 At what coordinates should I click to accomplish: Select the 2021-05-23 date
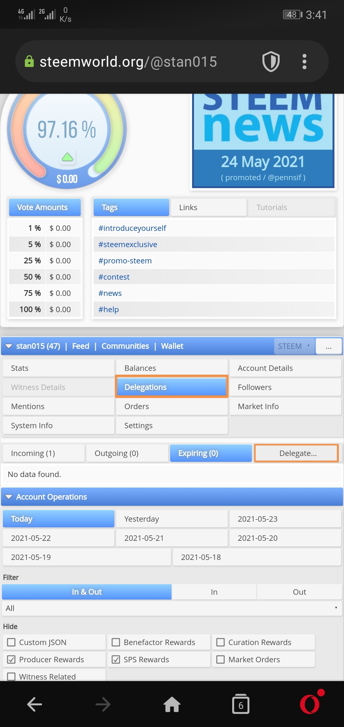click(x=285, y=519)
